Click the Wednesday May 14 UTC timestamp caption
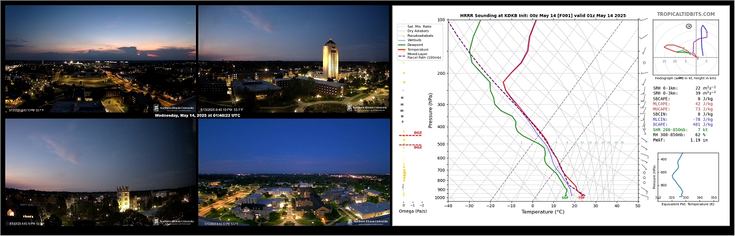The image size is (735, 236). [197, 116]
